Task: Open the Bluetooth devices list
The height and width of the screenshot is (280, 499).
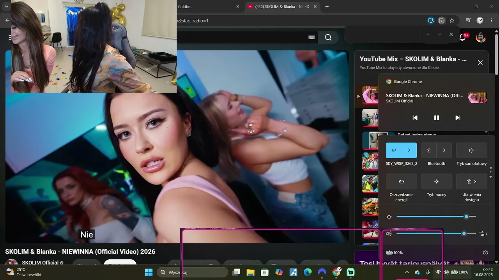Action: coord(444,150)
